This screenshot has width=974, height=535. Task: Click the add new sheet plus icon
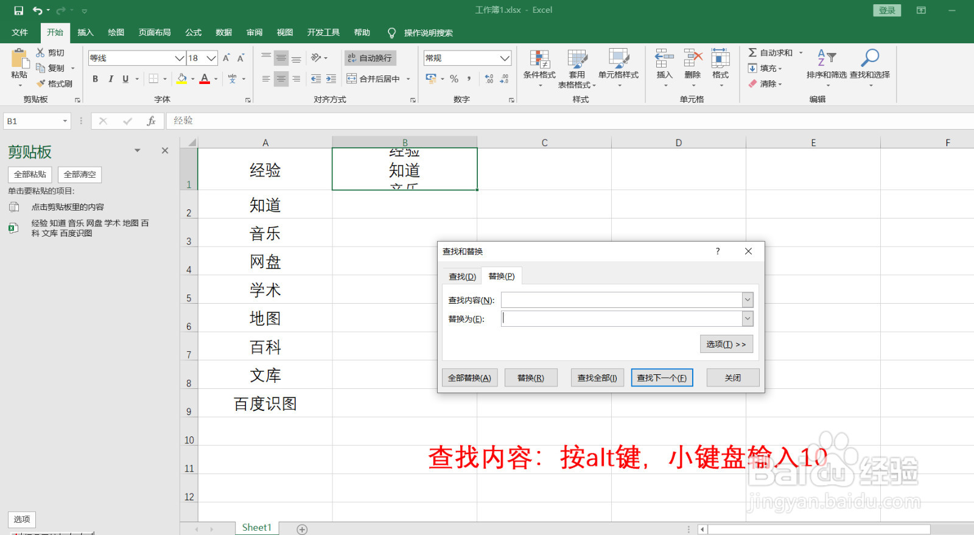coord(302,529)
